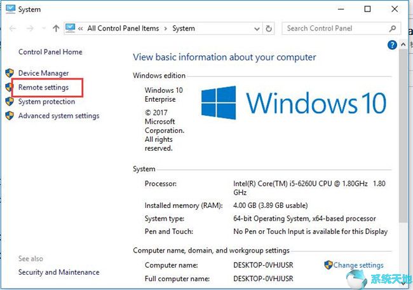
Task: Go up one level with Up arrow
Action: click(56, 28)
